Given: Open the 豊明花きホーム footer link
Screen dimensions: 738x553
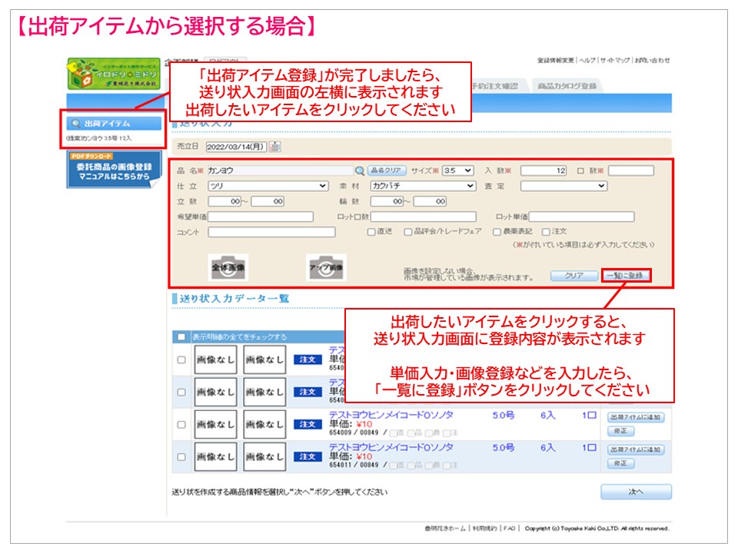Looking at the screenshot, I should pos(445,528).
